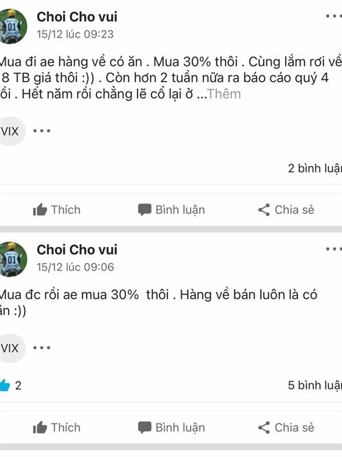Image resolution: width=342 pixels, height=457 pixels.
Task: Open options menu of the 09:23 post
Action: point(333,16)
